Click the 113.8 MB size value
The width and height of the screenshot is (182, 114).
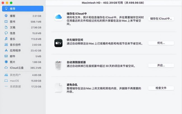[x=36, y=39]
